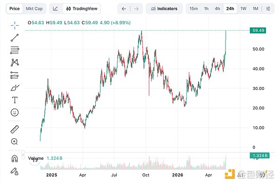Click the TradingView logo on the chart
Image resolution: width=279 pixels, height=184 pixels.
tap(35, 160)
